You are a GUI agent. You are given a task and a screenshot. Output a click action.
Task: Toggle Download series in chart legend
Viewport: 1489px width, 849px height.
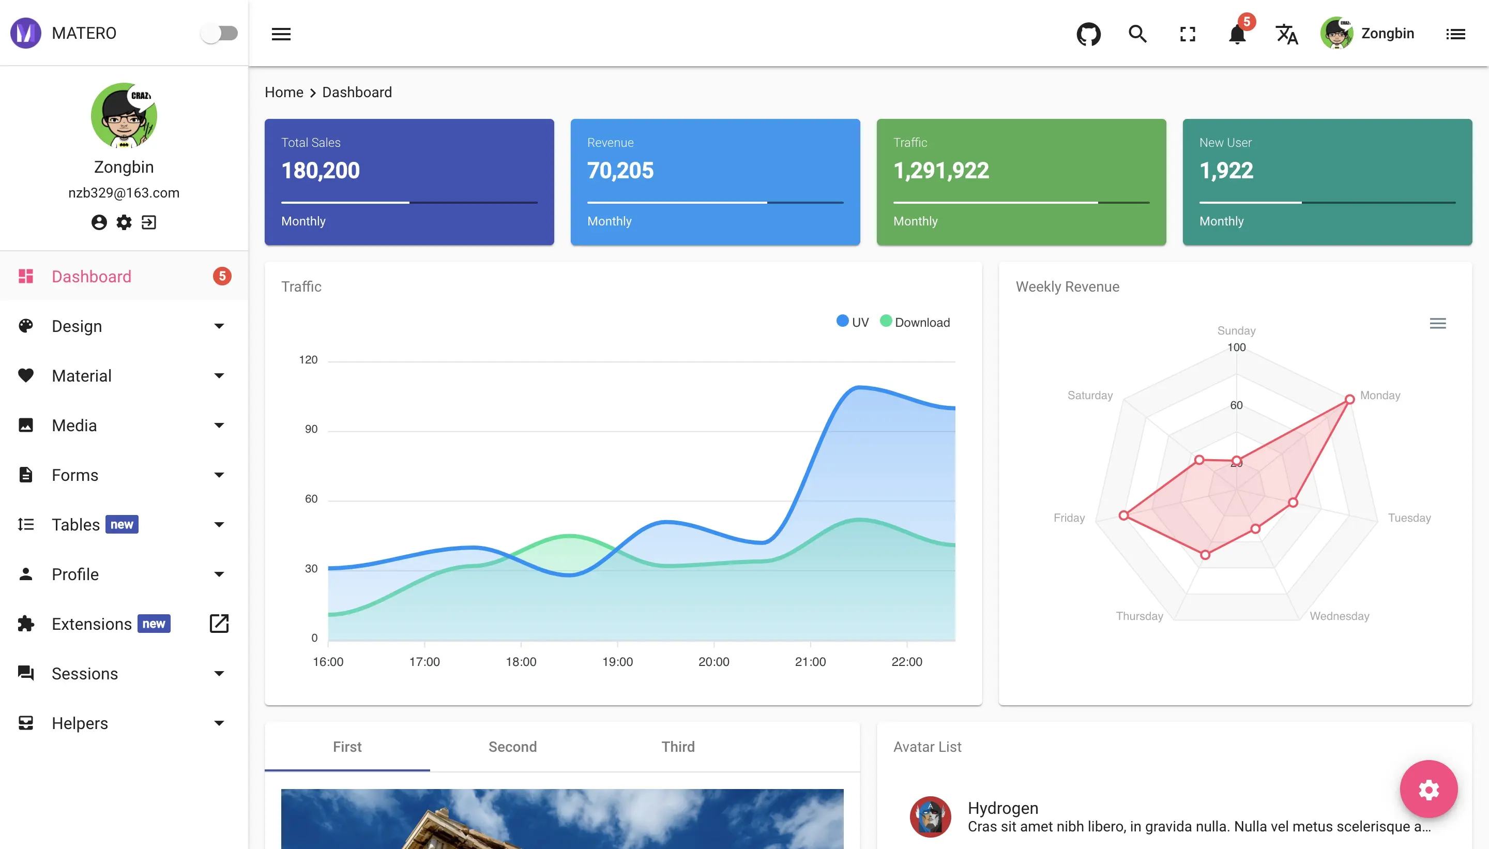[915, 322]
